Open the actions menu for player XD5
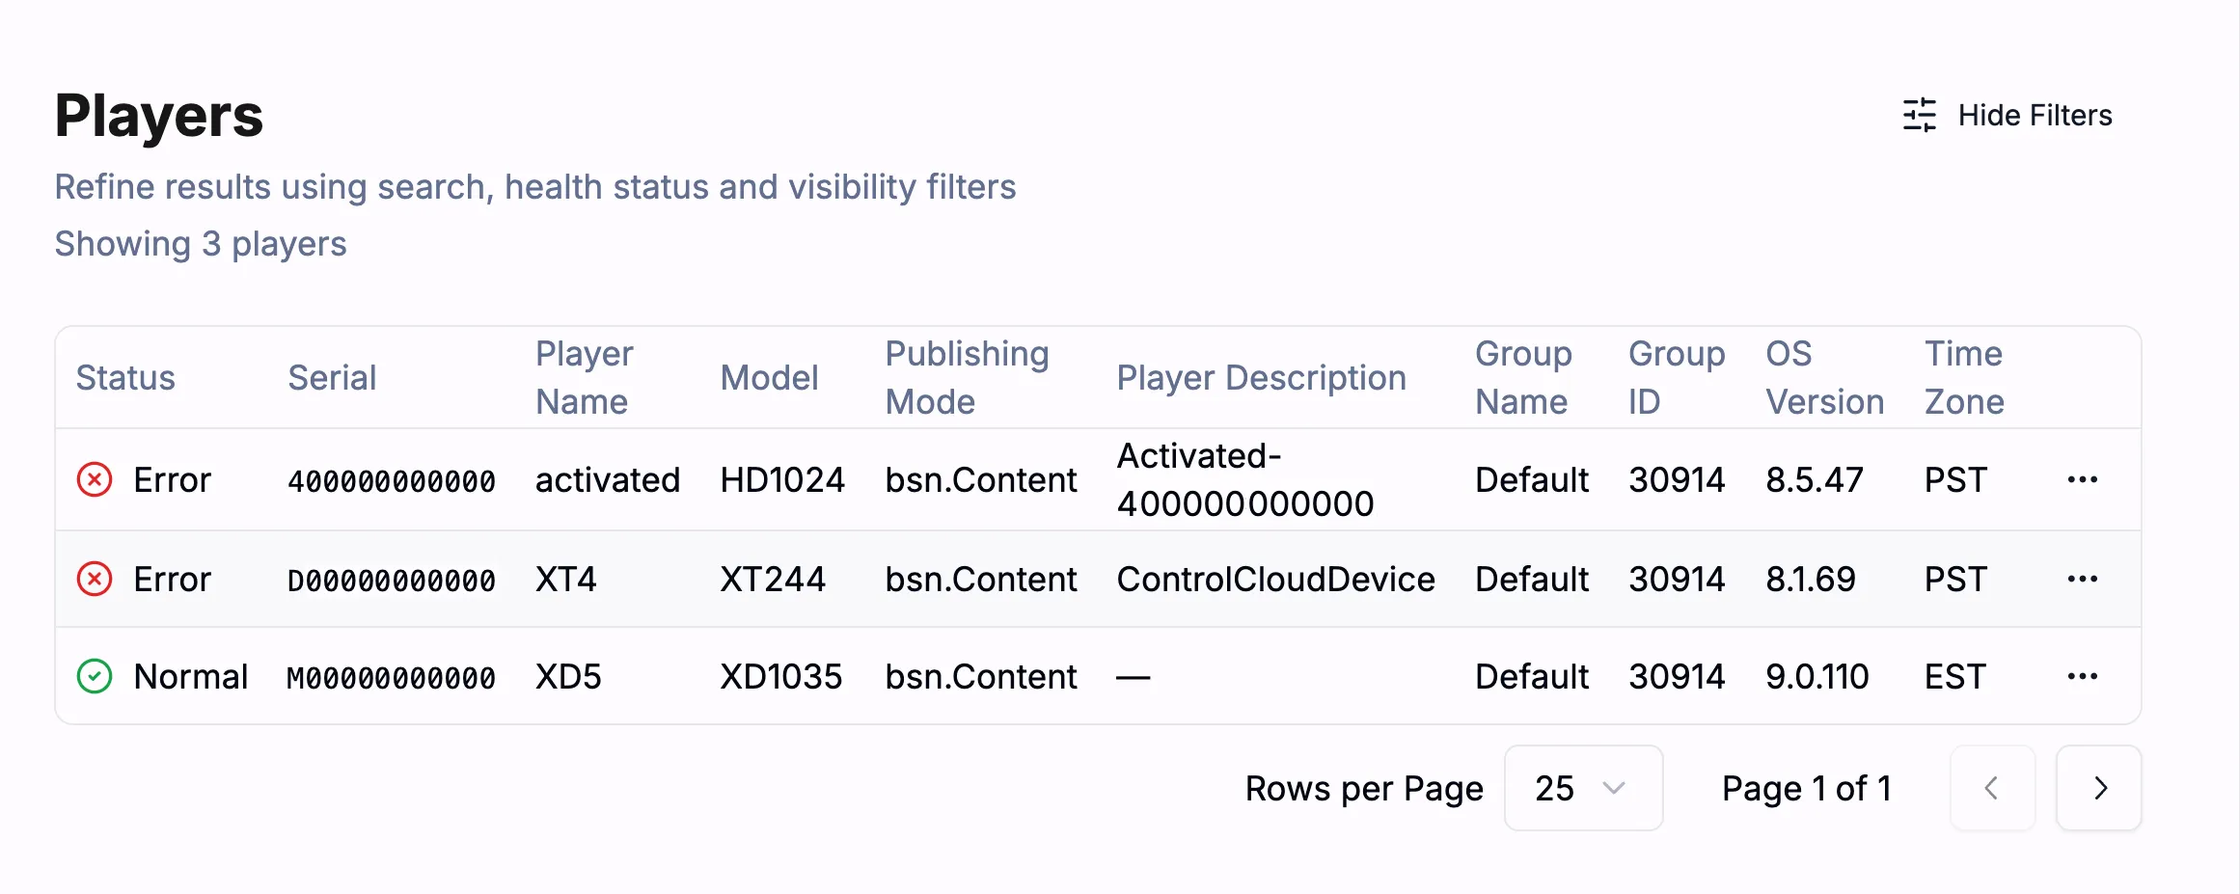 point(2083,676)
